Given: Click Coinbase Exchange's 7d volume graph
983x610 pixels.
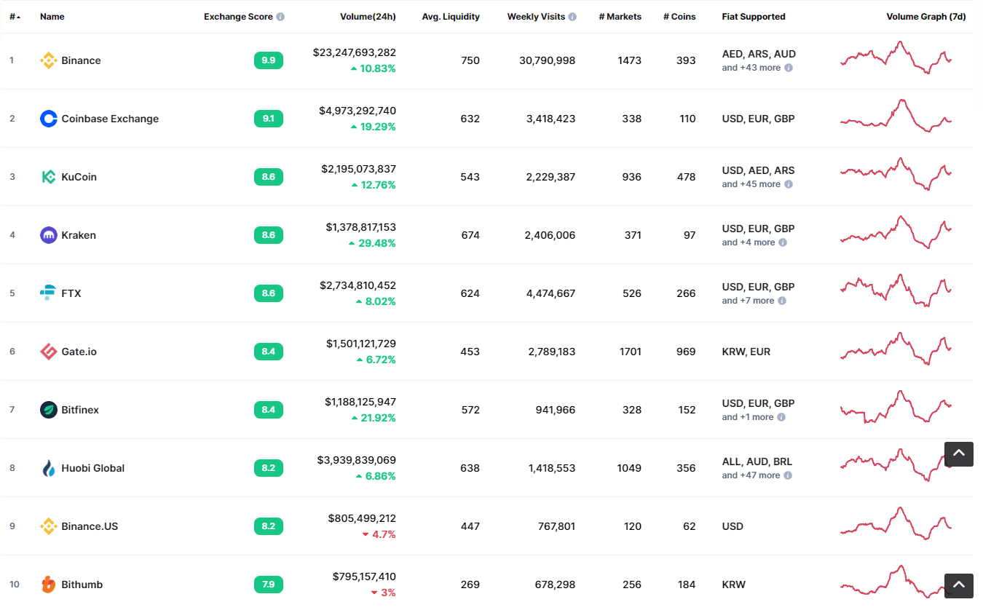Looking at the screenshot, I should (896, 116).
